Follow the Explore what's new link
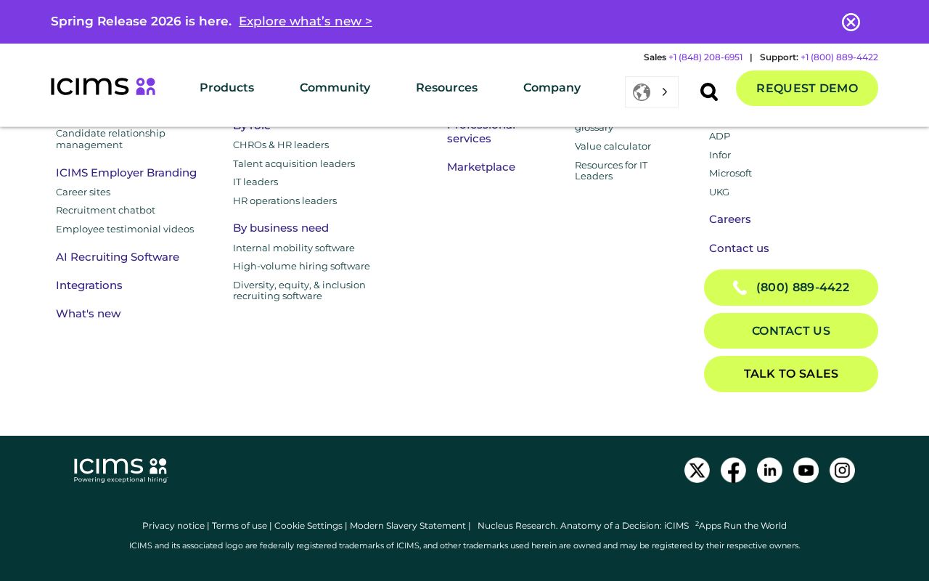The height and width of the screenshot is (581, 929). (x=305, y=21)
